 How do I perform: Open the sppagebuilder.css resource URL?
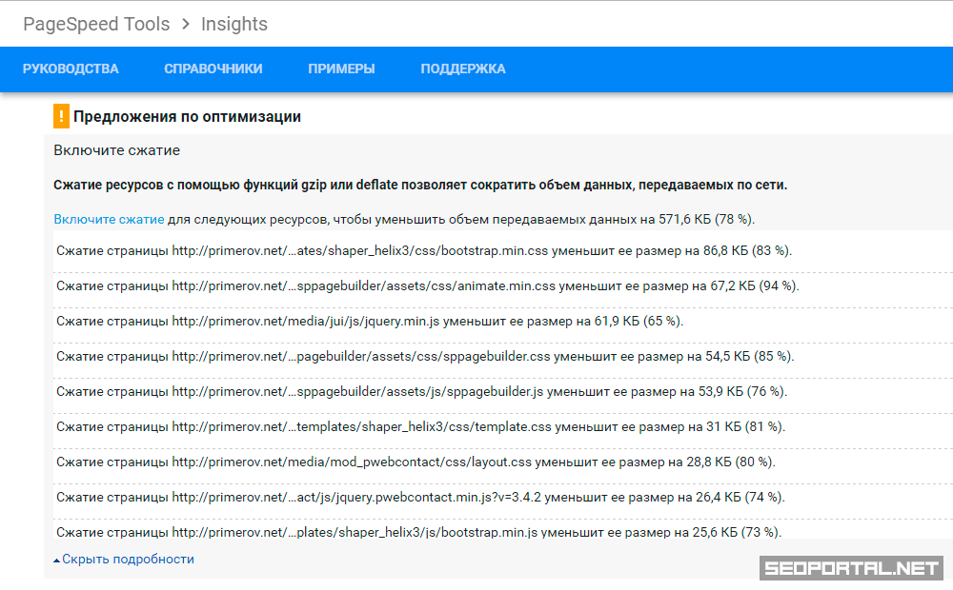(x=361, y=356)
